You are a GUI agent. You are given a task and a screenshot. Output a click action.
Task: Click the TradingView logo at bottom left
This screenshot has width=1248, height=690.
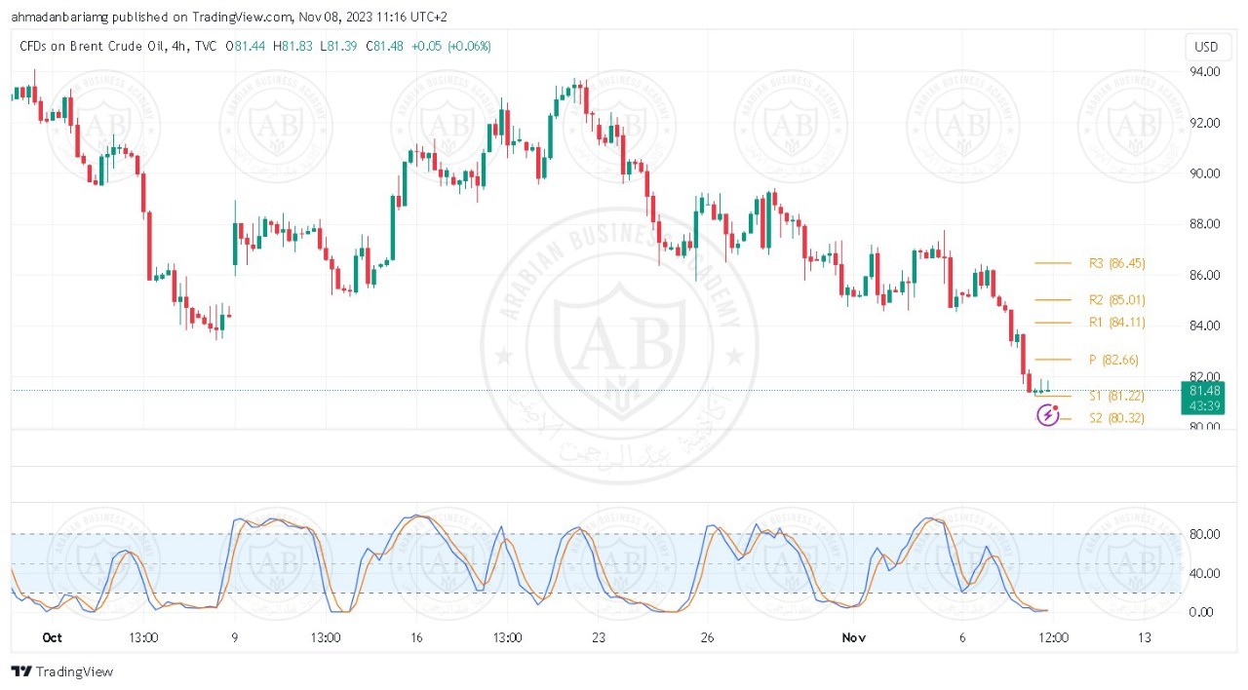(62, 671)
